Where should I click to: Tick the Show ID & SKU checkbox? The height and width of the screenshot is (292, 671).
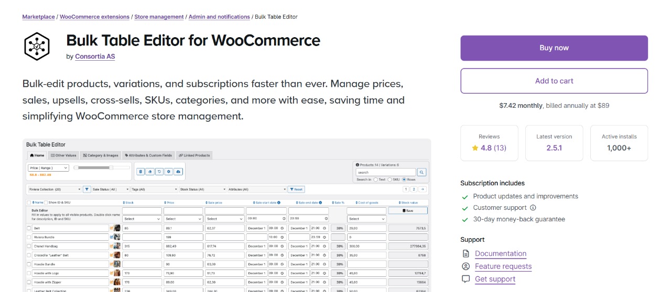point(46,203)
